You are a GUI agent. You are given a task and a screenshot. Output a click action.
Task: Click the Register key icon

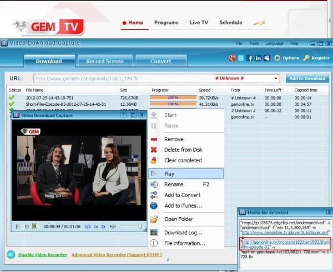[306, 58]
